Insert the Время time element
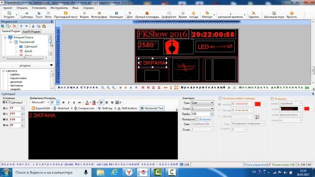 tap(183, 15)
